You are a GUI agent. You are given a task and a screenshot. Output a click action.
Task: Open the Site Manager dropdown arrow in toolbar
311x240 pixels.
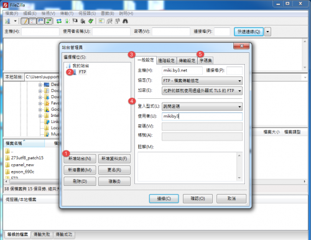coord(15,21)
